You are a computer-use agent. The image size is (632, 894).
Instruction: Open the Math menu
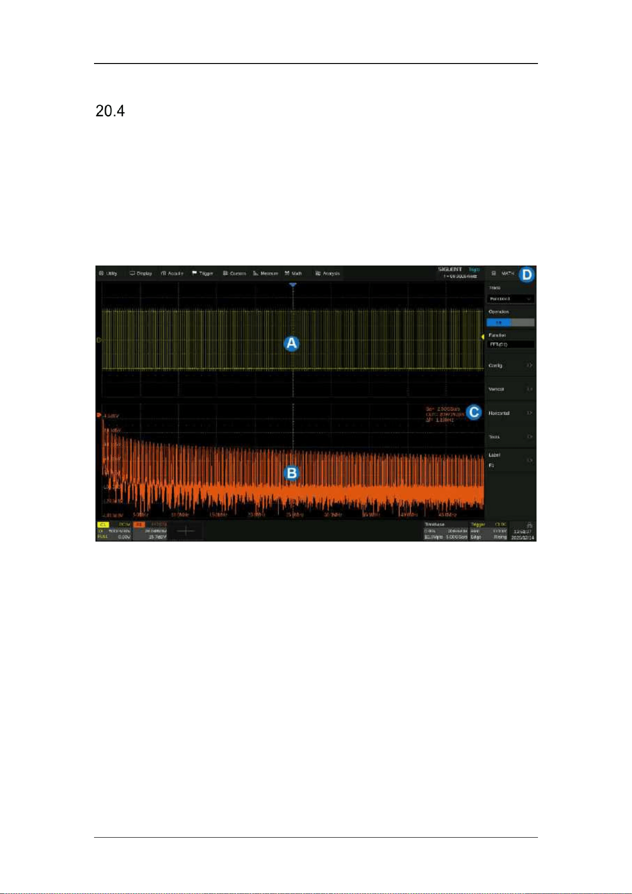click(x=294, y=273)
